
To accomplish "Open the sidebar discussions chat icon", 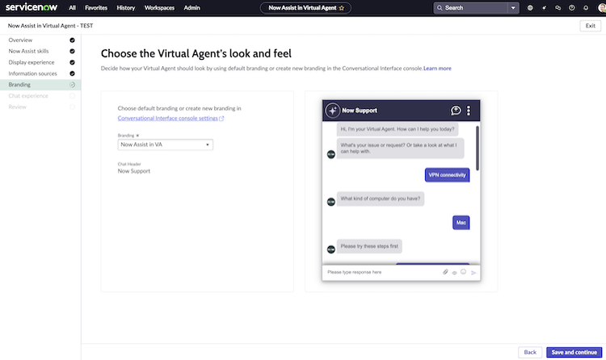I will pyautogui.click(x=558, y=8).
